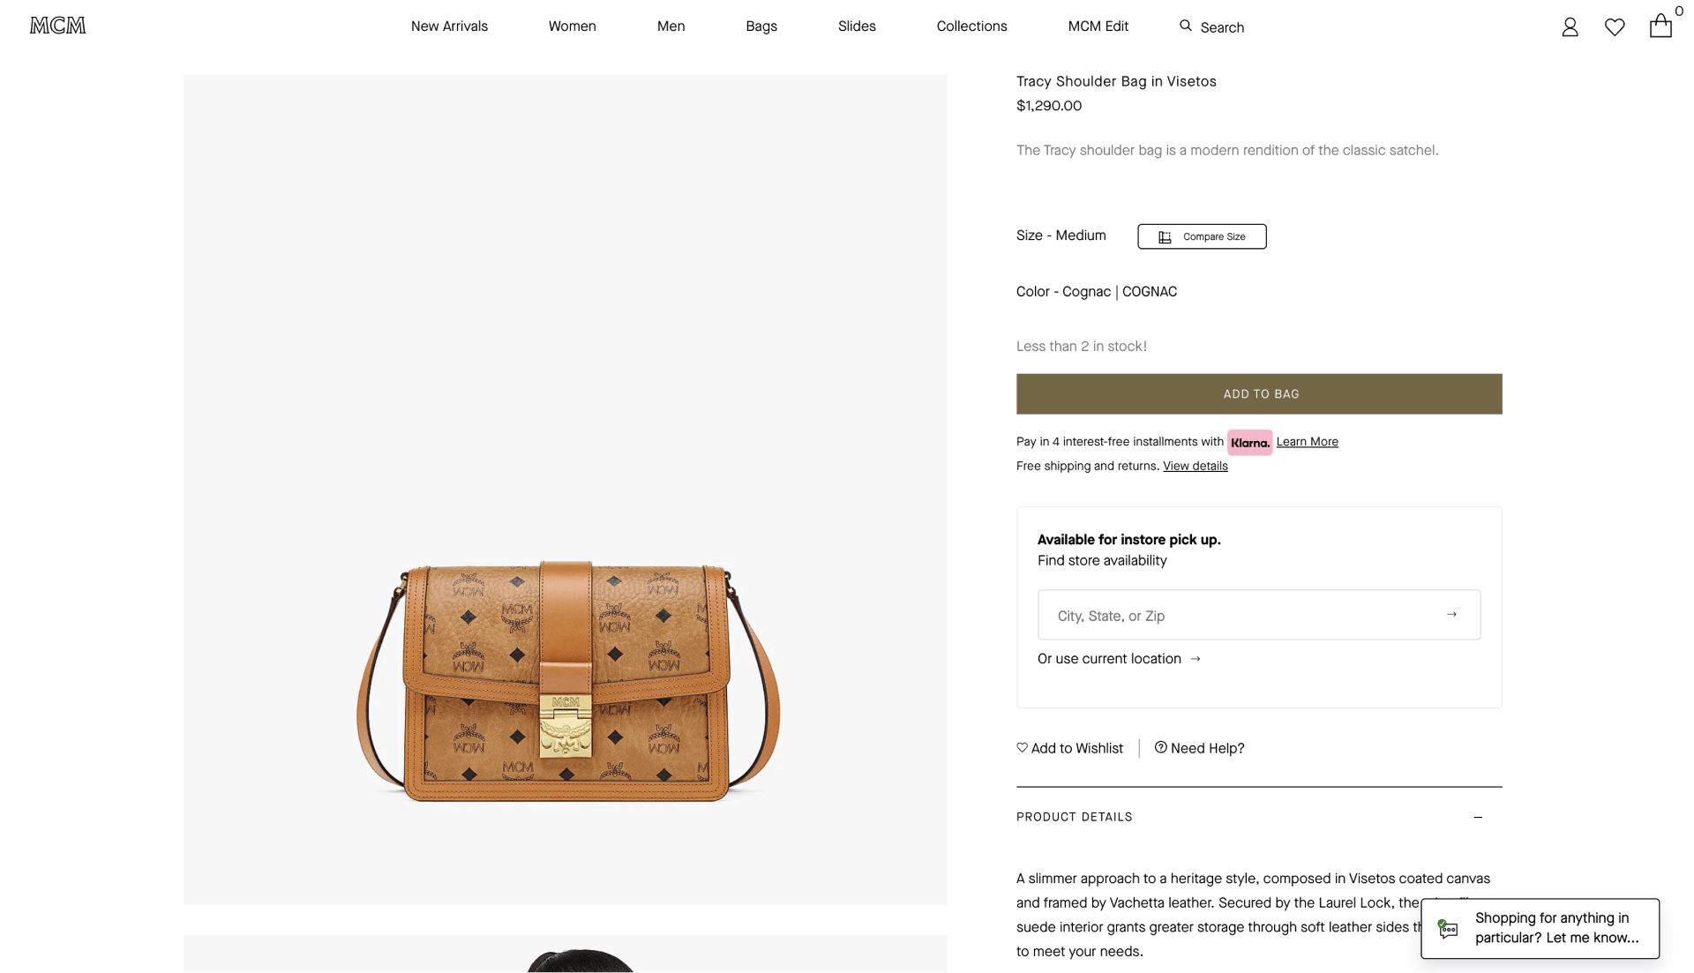Screen dimensions: 1694x973
Task: Click the Add to Bag button
Action: tap(1259, 393)
